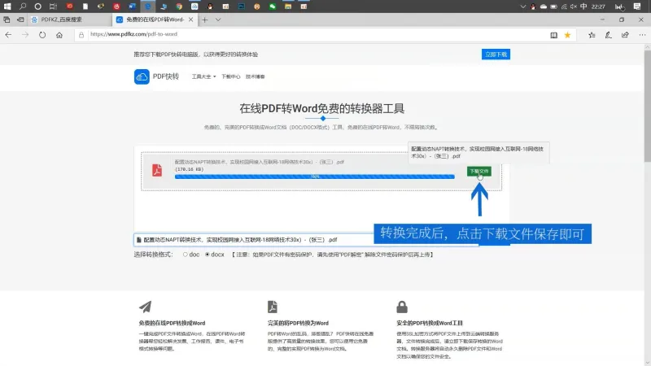This screenshot has width=651, height=366.
Task: Click the yellow favorites star icon
Action: click(567, 35)
